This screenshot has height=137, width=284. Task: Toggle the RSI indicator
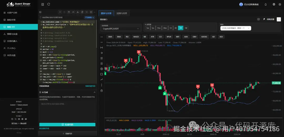[x=127, y=37]
